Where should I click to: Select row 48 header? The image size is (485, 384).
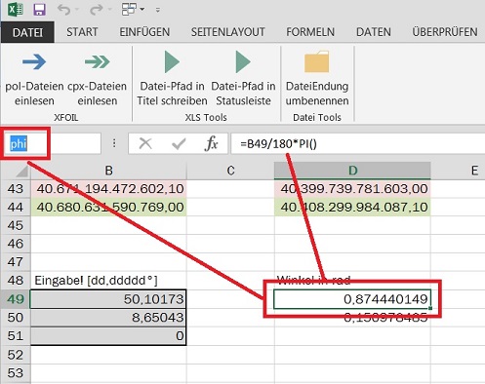pos(16,280)
